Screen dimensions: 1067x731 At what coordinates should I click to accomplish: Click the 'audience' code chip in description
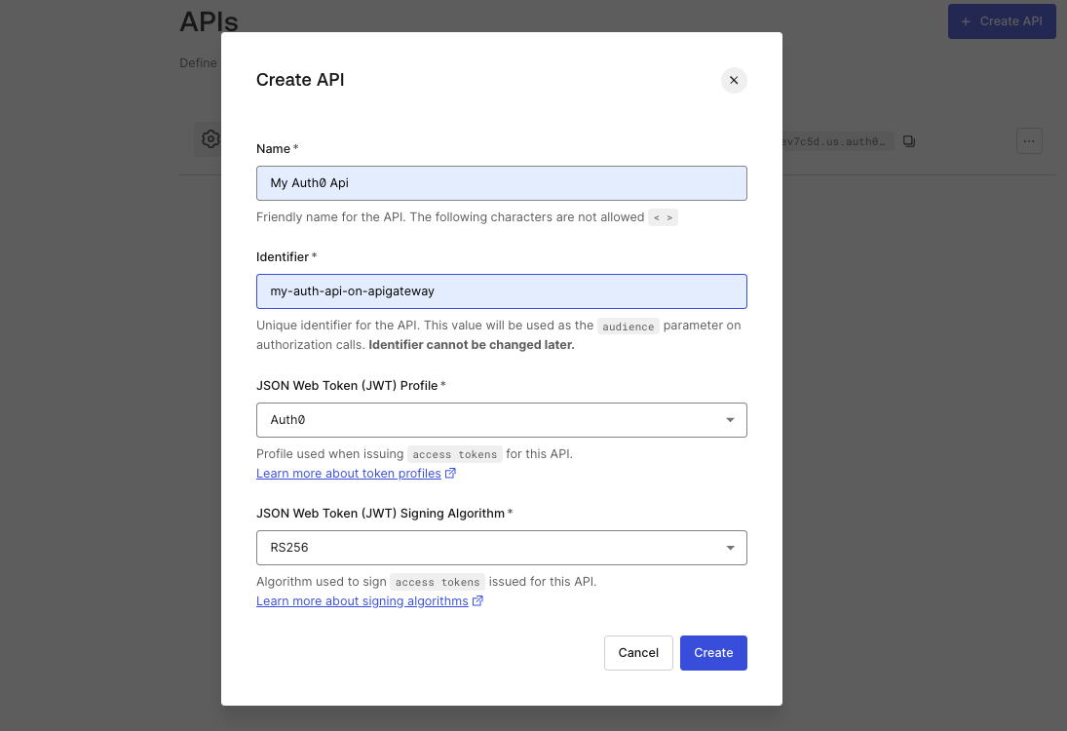point(629,327)
